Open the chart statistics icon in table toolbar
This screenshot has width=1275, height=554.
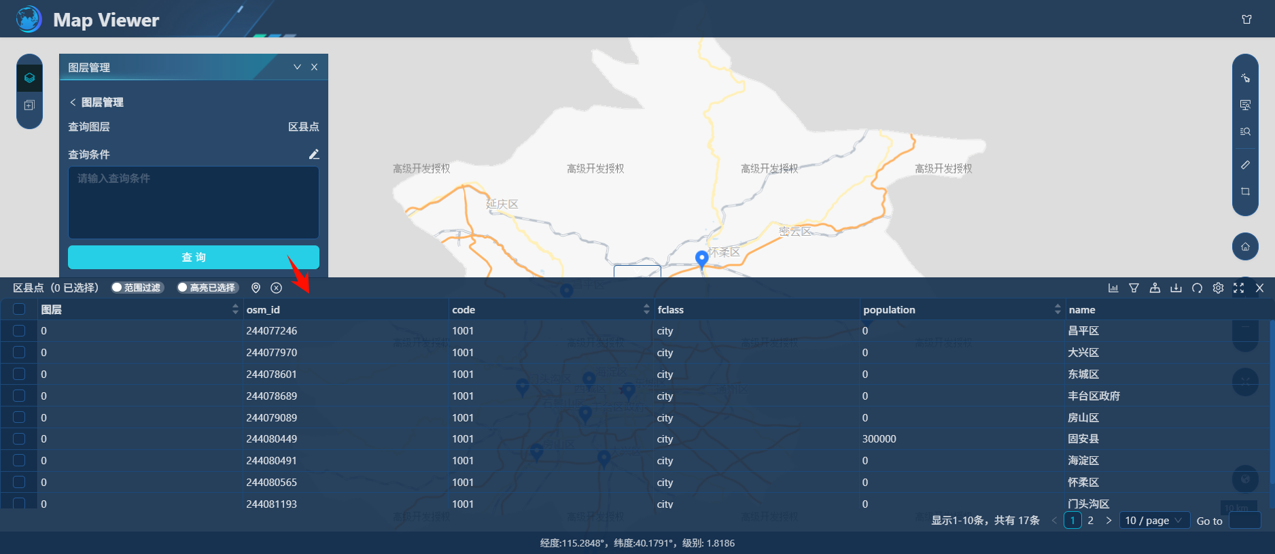coord(1113,288)
